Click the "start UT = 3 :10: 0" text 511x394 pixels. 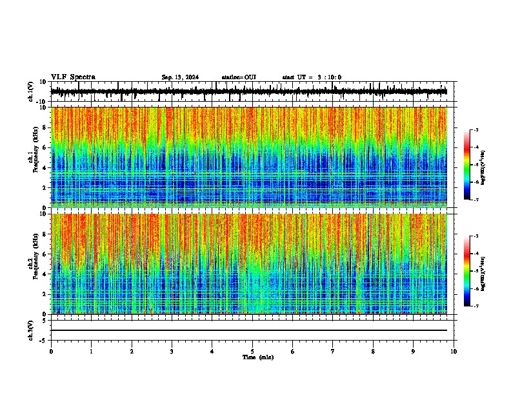312,77
